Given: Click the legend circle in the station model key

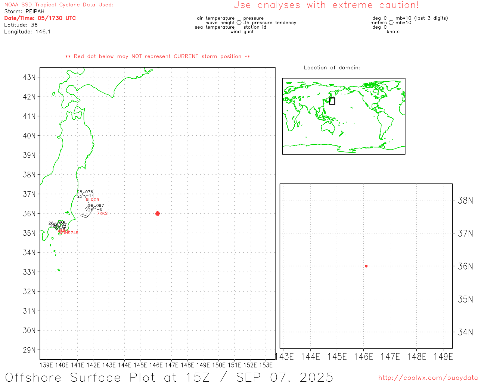Looking at the screenshot, I should click(x=239, y=23).
